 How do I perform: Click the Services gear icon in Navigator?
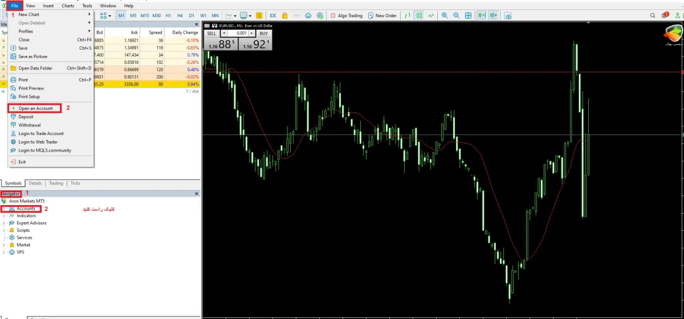12,238
